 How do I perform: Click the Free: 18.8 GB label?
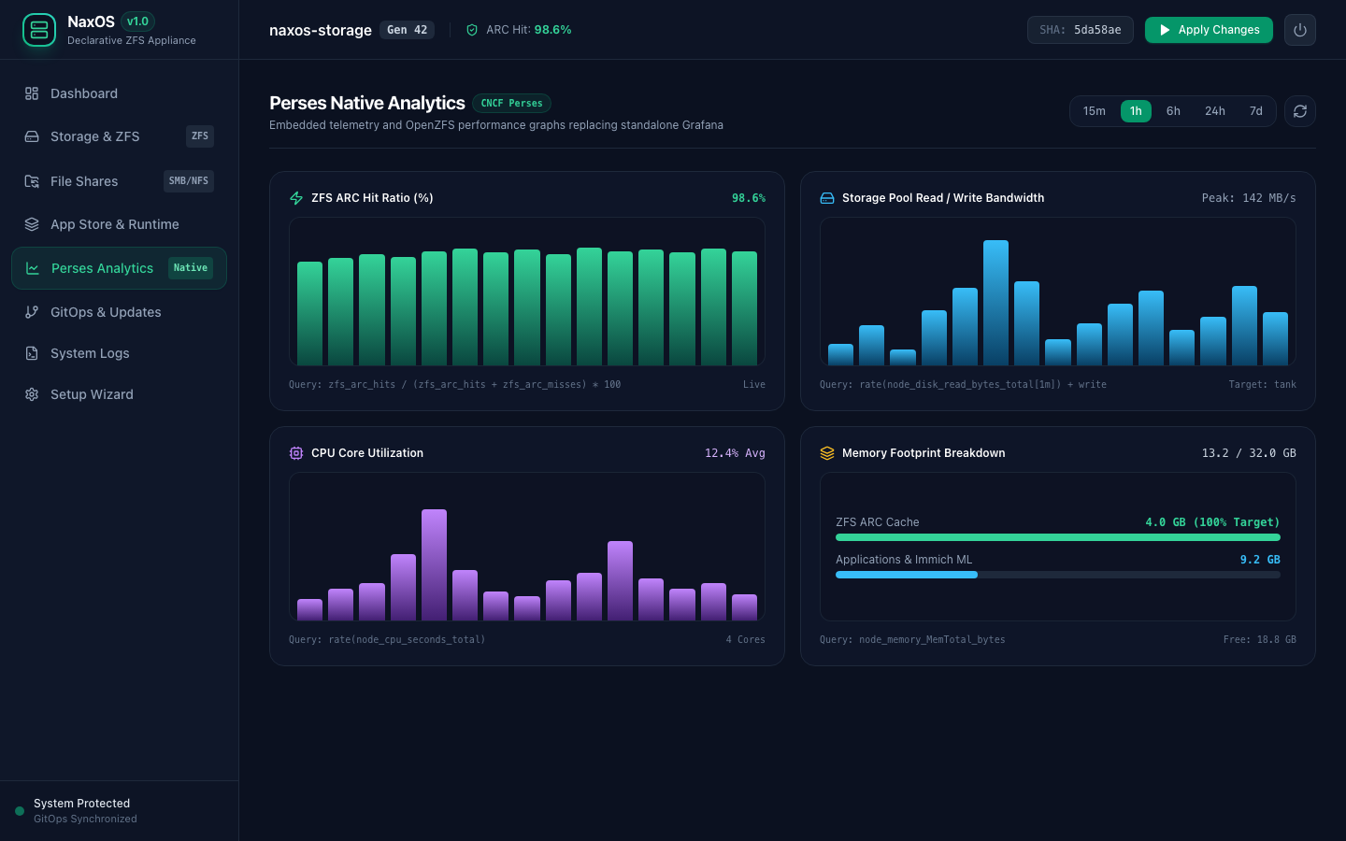[1259, 640]
